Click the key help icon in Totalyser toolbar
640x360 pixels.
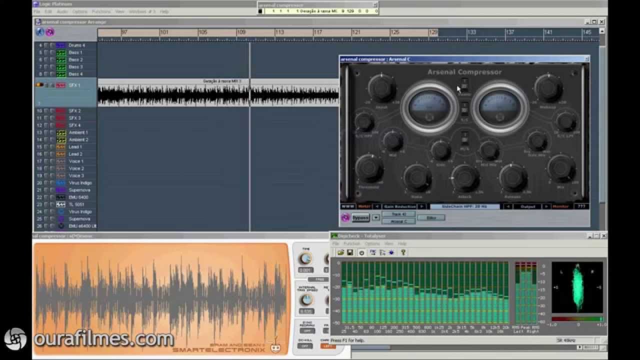click(403, 252)
